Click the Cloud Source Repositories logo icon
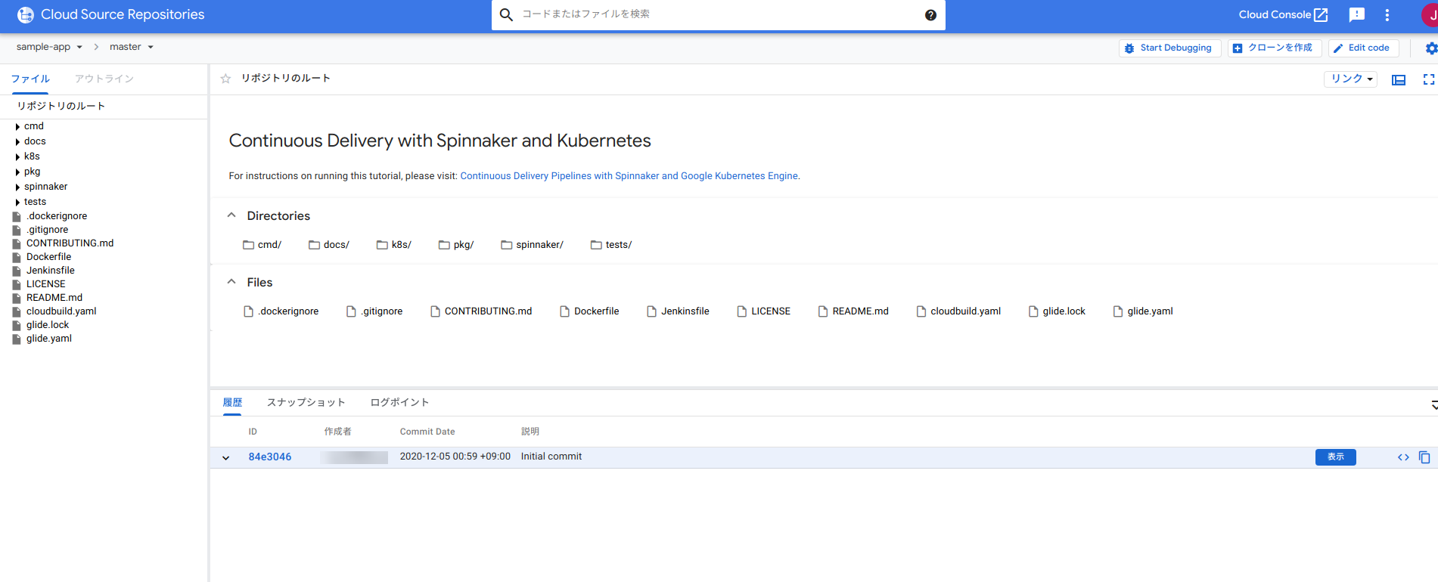 pyautogui.click(x=26, y=14)
